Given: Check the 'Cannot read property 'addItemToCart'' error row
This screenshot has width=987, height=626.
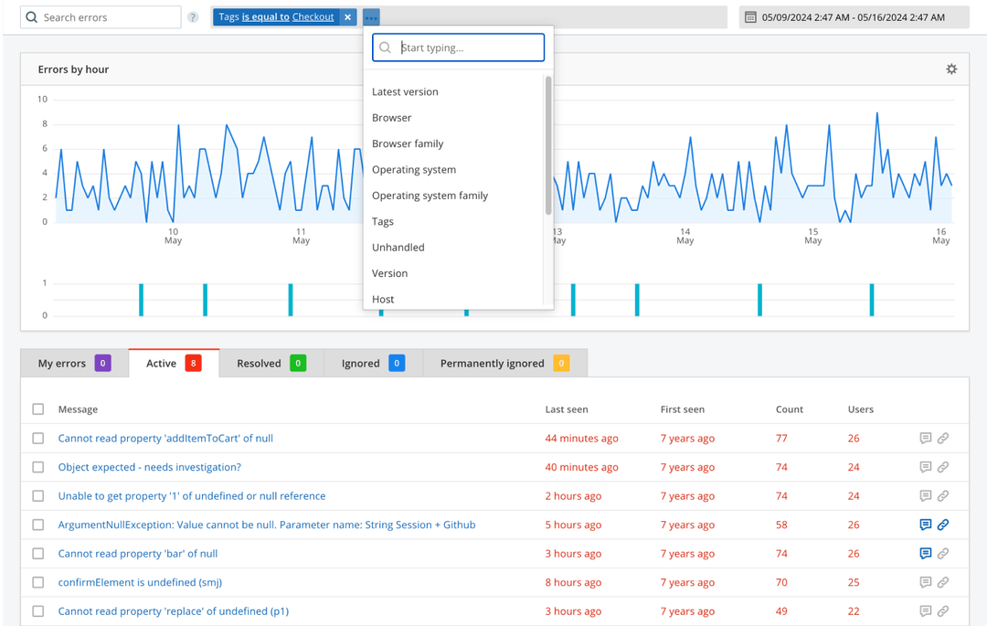Looking at the screenshot, I should tap(37, 438).
